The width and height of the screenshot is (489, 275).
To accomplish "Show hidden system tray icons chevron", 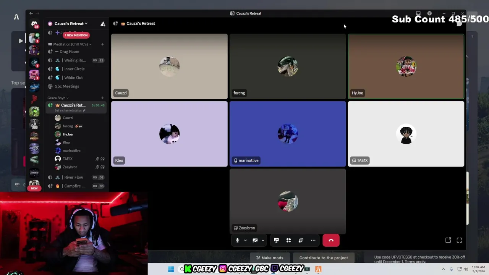I will (443, 269).
